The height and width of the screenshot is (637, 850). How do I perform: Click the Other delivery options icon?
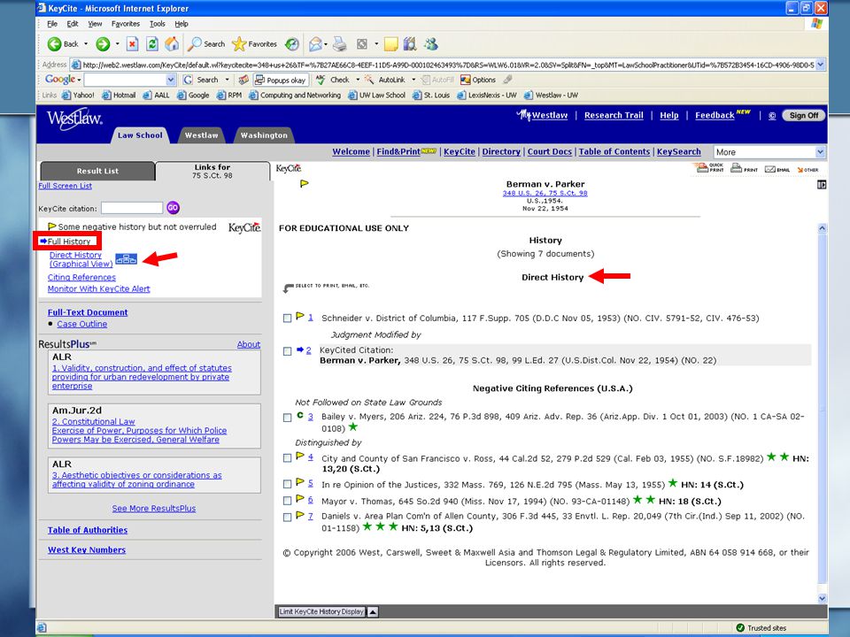807,170
